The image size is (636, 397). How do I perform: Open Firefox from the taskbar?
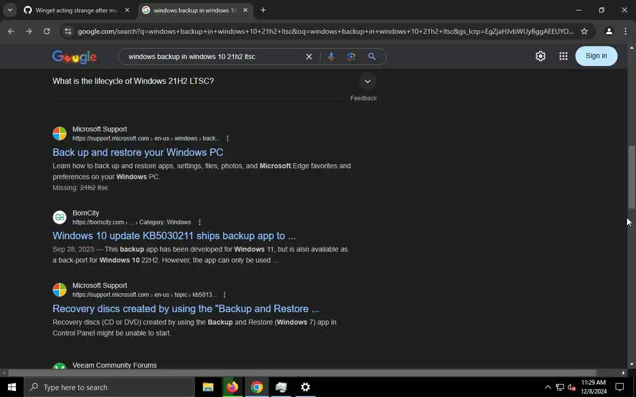coord(232,387)
